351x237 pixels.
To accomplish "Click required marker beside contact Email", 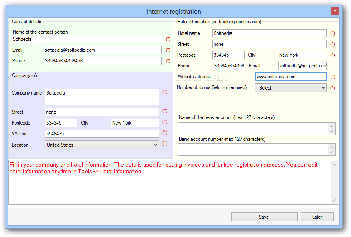I will point(168,50).
